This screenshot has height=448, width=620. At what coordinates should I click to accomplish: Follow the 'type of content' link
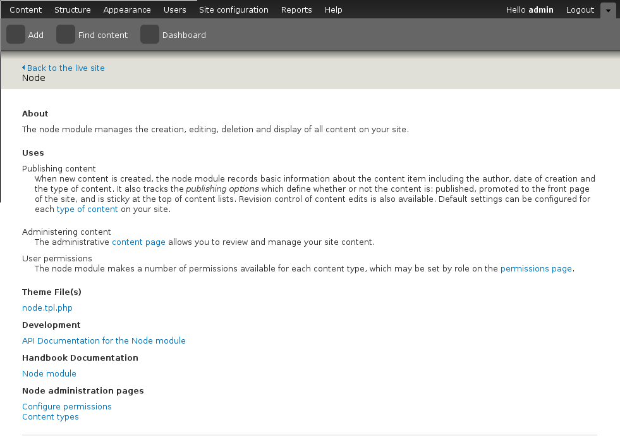[87, 209]
